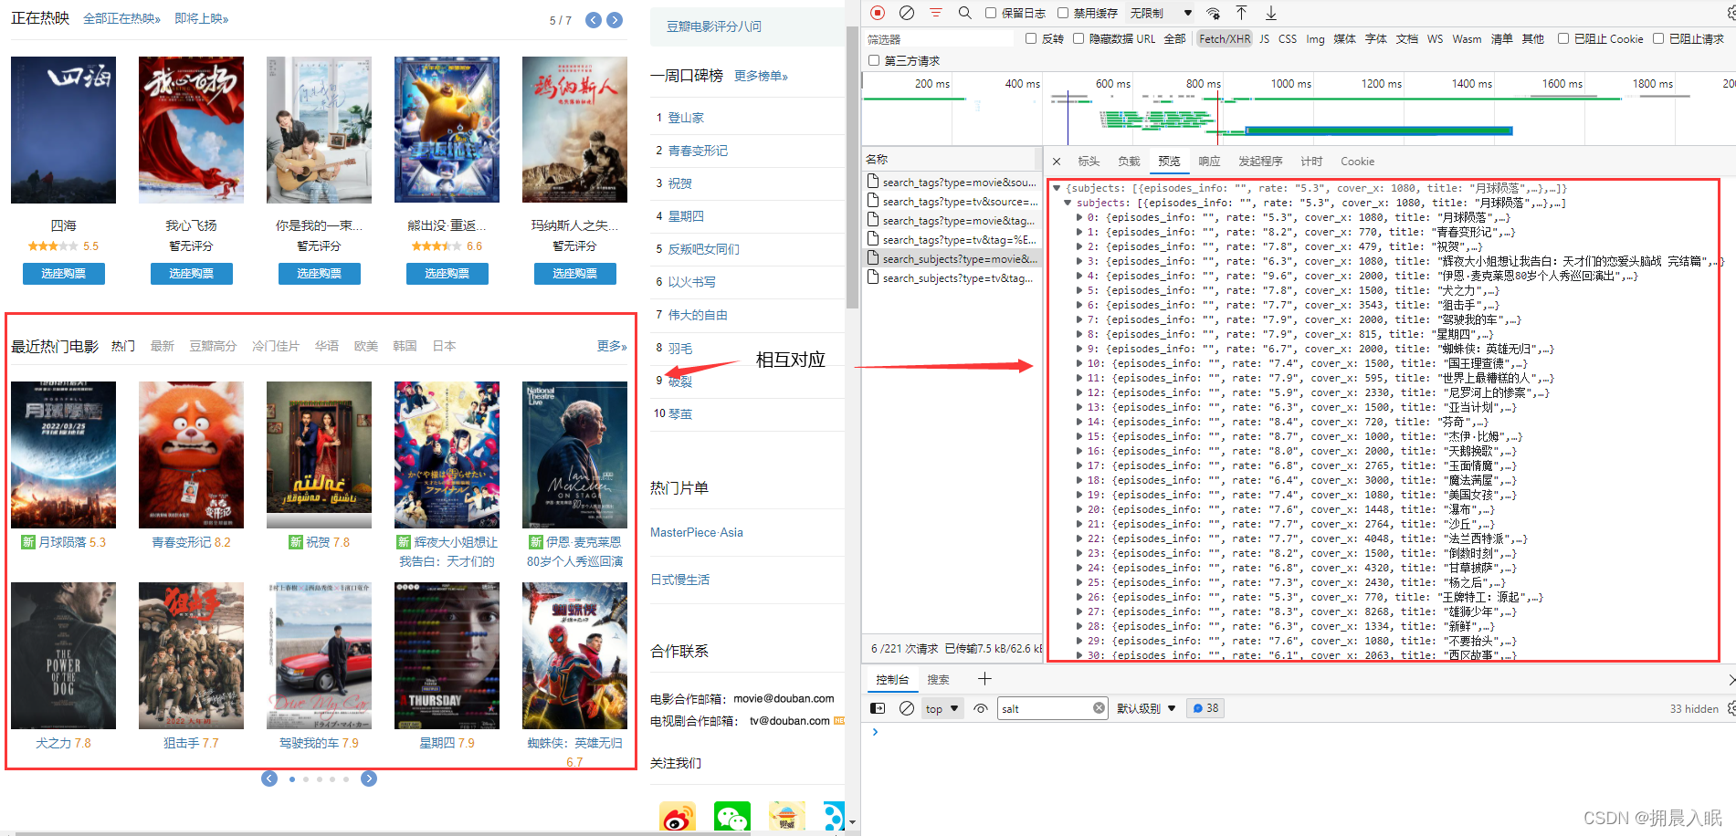Toggle the network filter funnel icon
The height and width of the screenshot is (836, 1736).
pos(936,13)
